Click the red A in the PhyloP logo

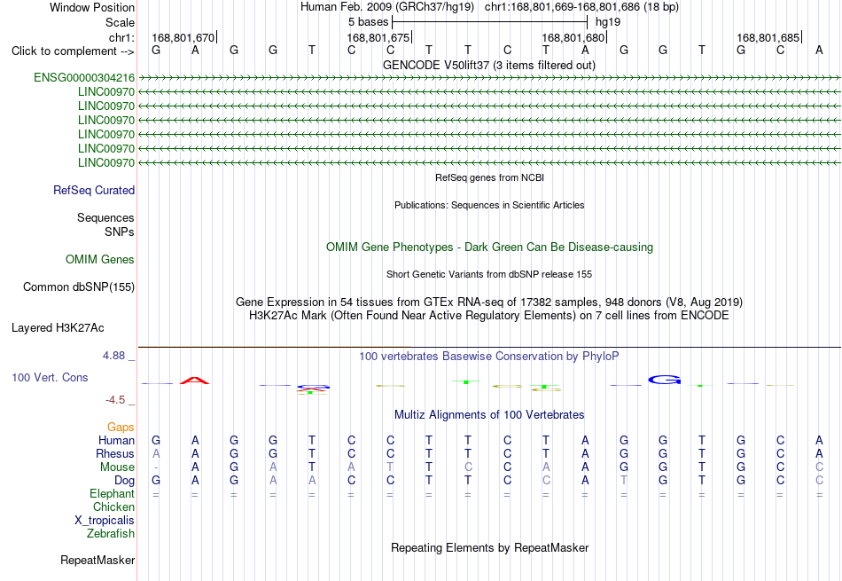pyautogui.click(x=194, y=381)
